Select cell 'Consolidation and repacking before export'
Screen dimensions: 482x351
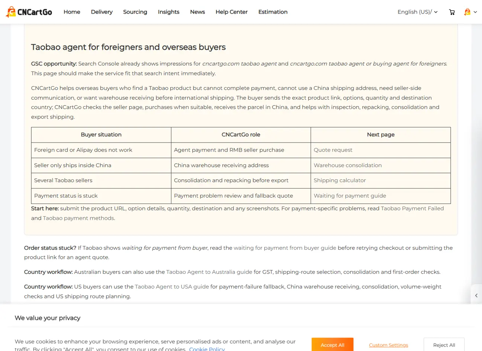241,181
